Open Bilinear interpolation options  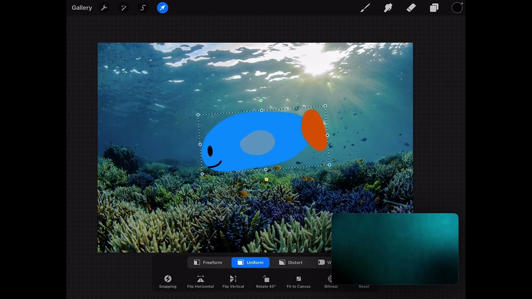[331, 282]
